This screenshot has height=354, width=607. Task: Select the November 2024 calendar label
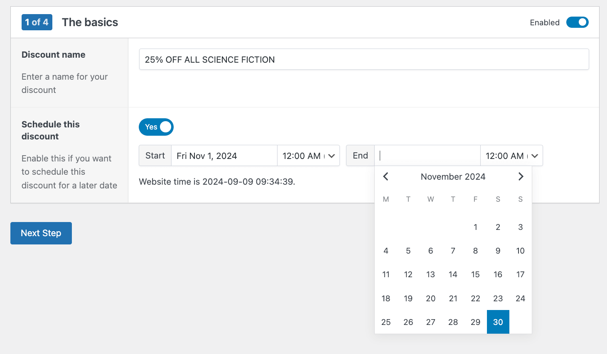[x=453, y=176]
